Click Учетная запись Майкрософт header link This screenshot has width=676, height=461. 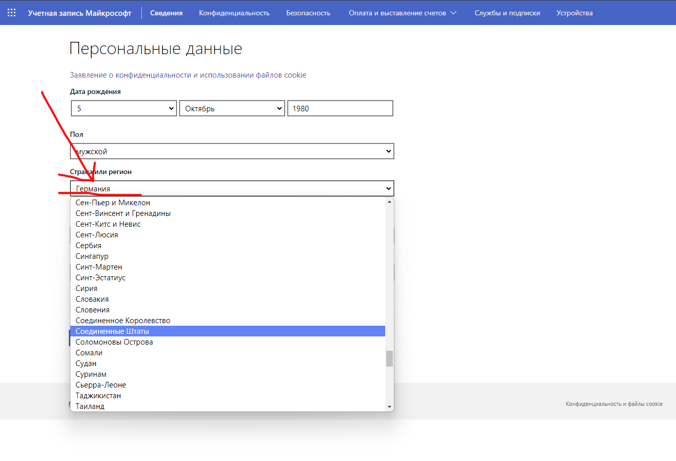(x=80, y=13)
